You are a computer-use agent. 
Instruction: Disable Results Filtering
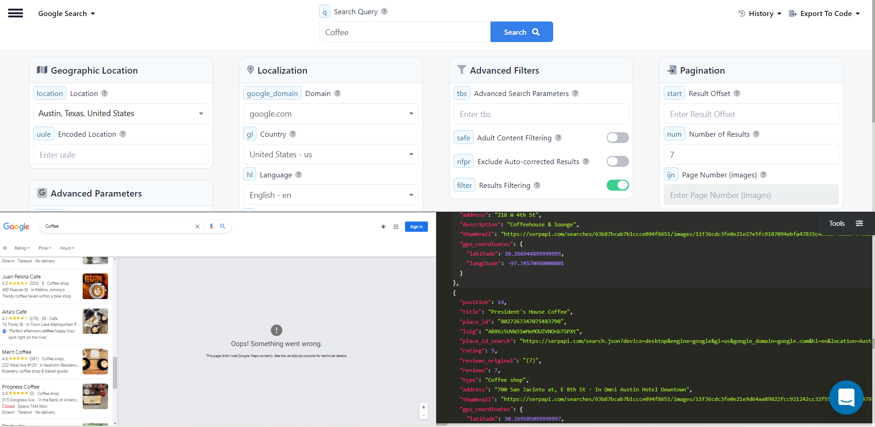click(x=618, y=185)
